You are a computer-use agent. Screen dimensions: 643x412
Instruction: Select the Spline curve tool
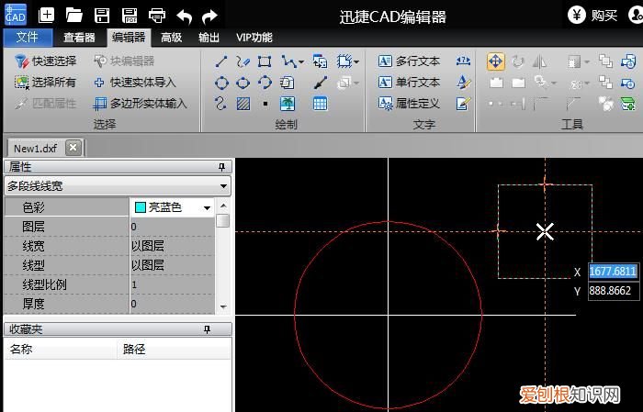(220, 103)
